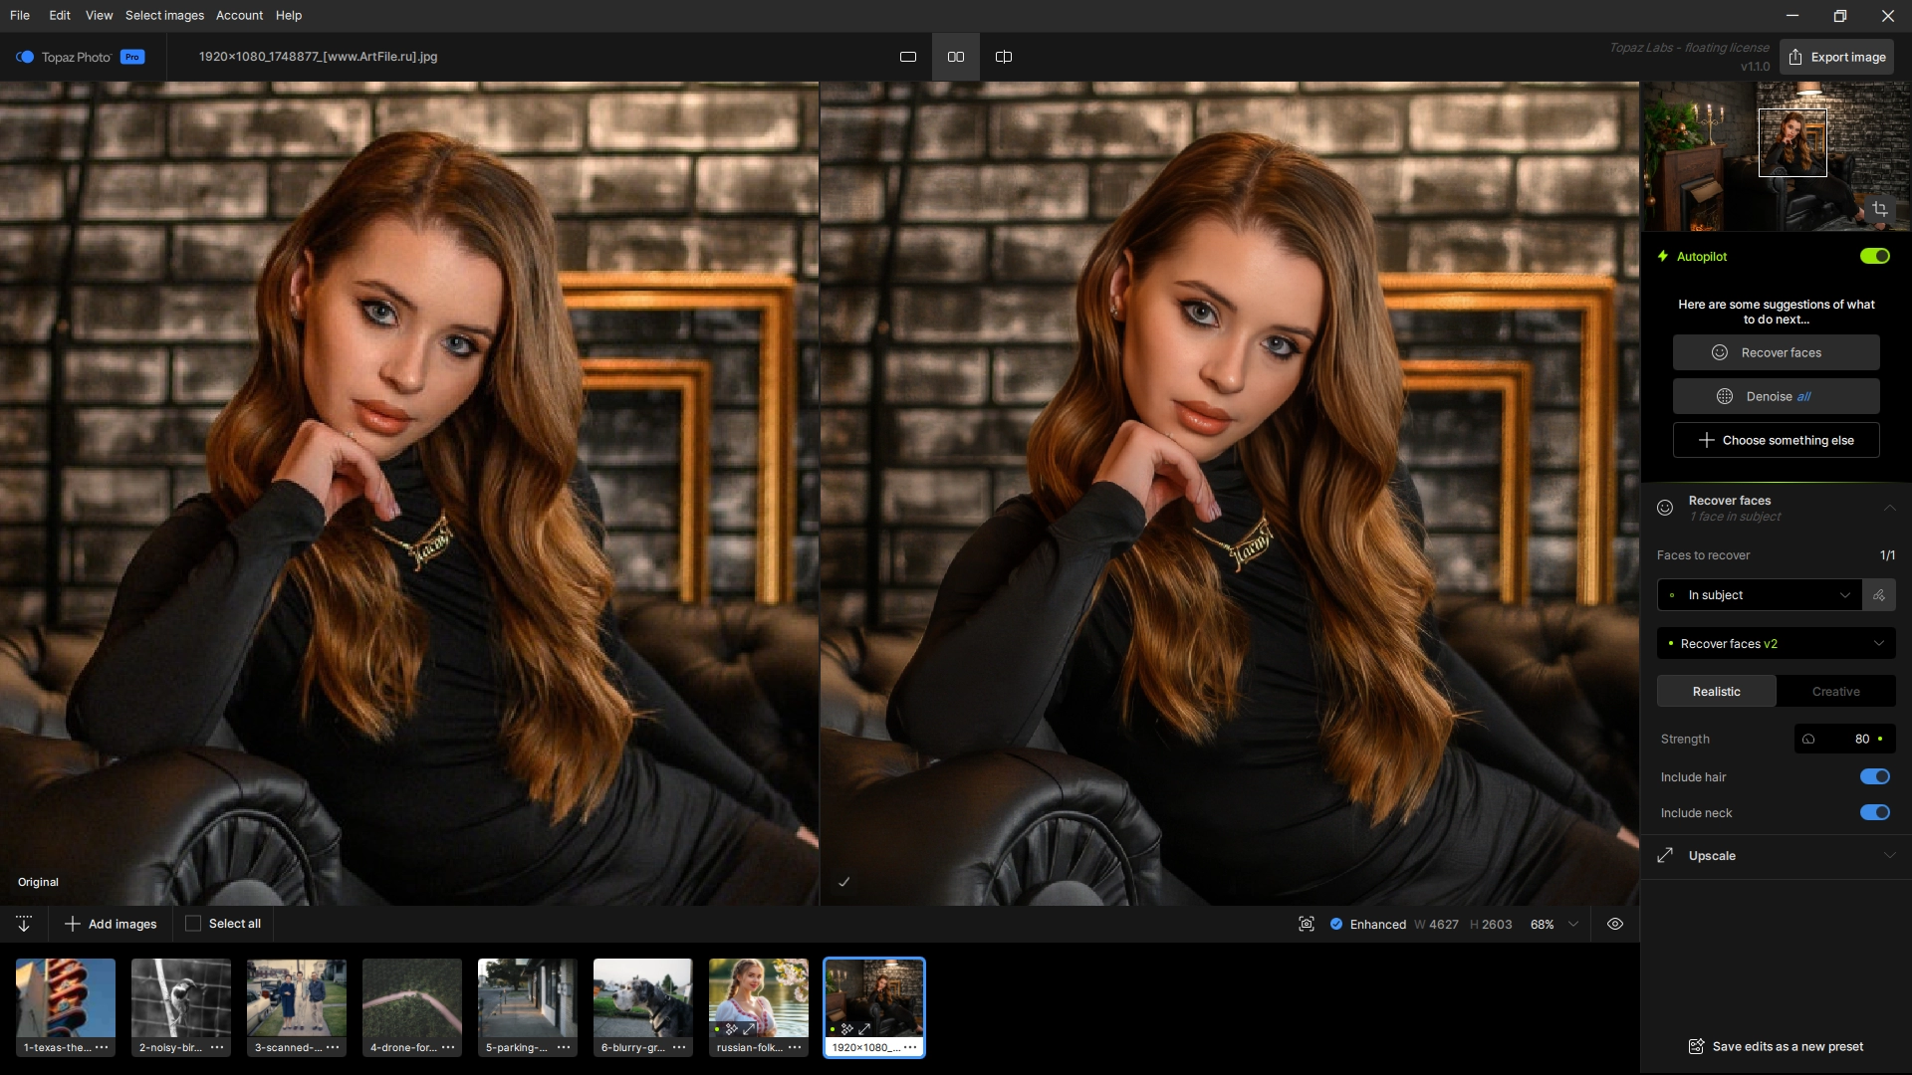Open the In subject dropdown
The image size is (1912, 1075).
(1759, 595)
